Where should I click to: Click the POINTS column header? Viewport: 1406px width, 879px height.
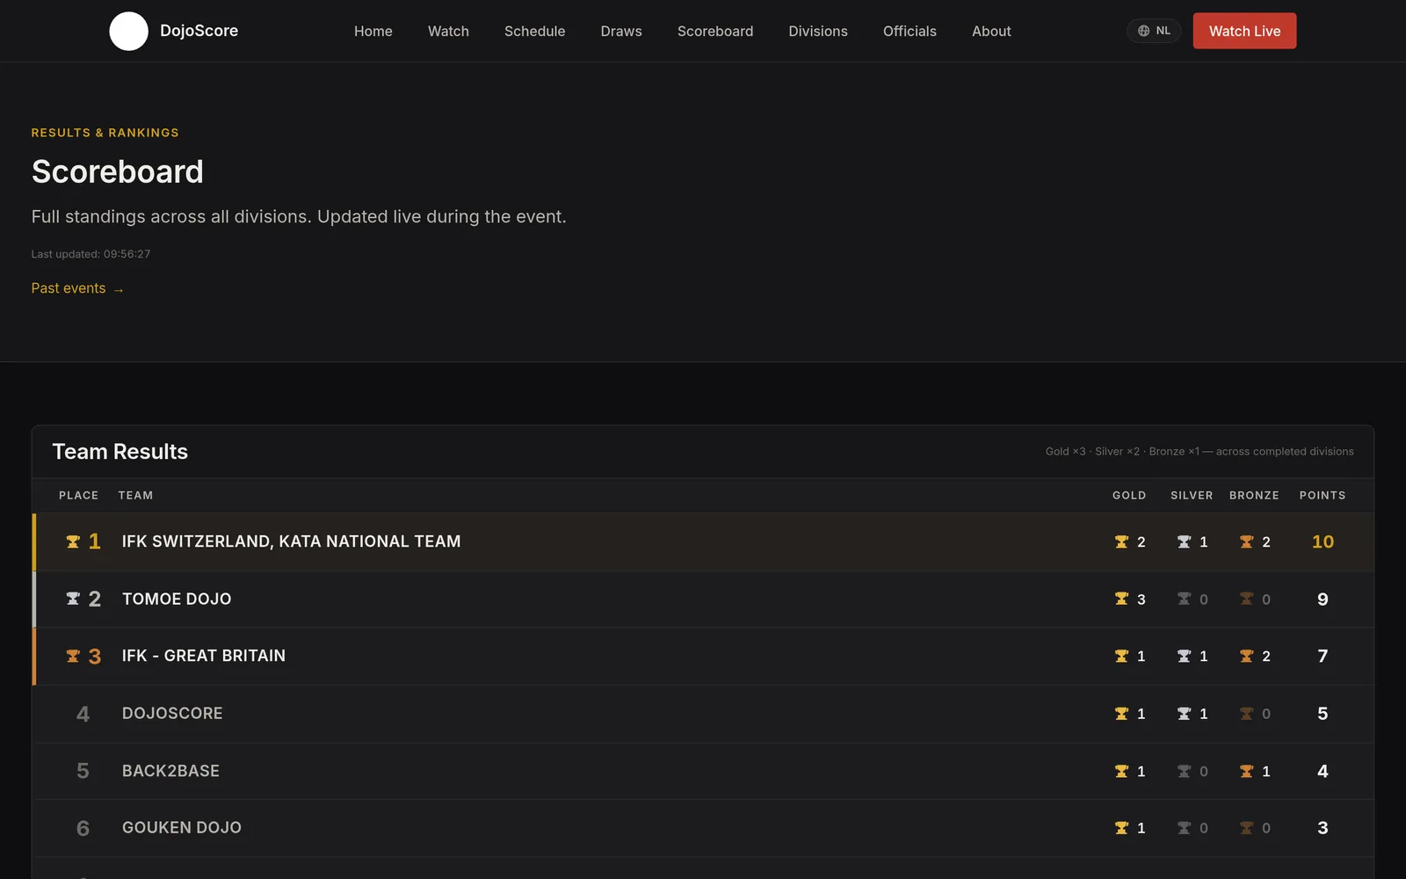(x=1323, y=496)
